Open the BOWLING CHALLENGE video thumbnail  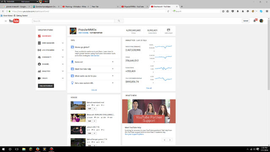tap(78, 118)
